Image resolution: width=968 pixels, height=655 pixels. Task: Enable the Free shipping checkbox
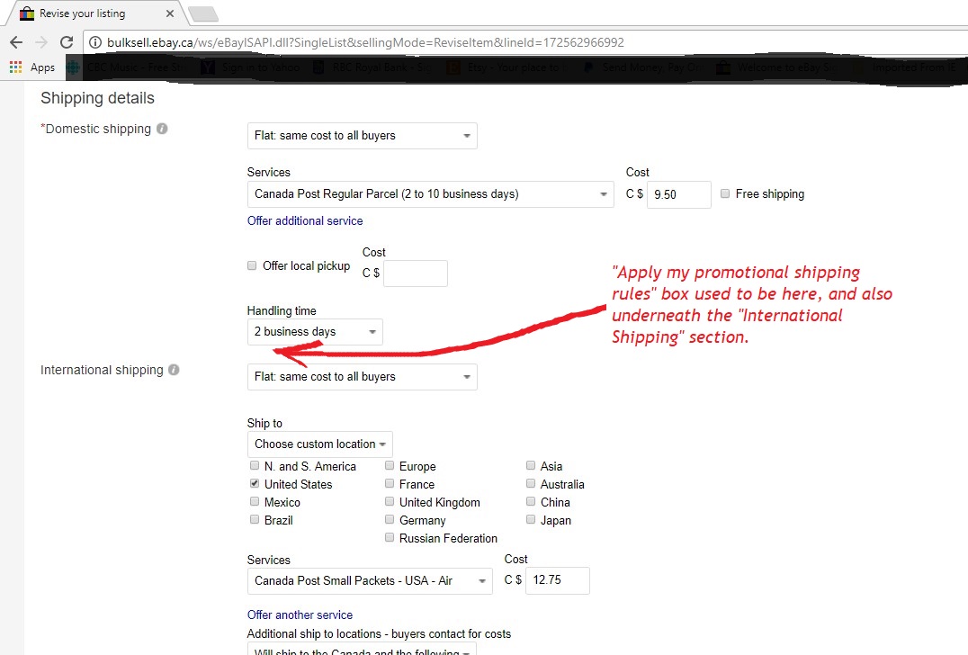click(725, 193)
